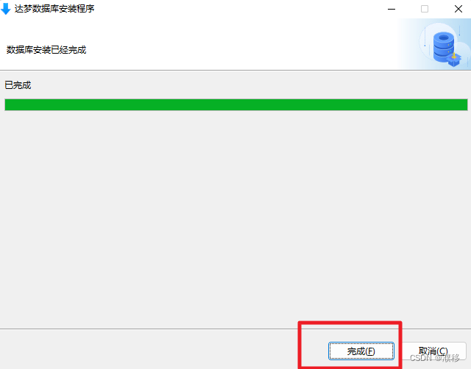471x369 pixels.
Task: Close the 达梦数据库安装程序 window
Action: pos(458,9)
